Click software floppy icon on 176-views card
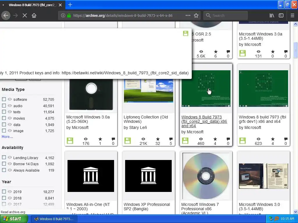Screen dimensions: 298x223 pyautogui.click(x=70, y=141)
